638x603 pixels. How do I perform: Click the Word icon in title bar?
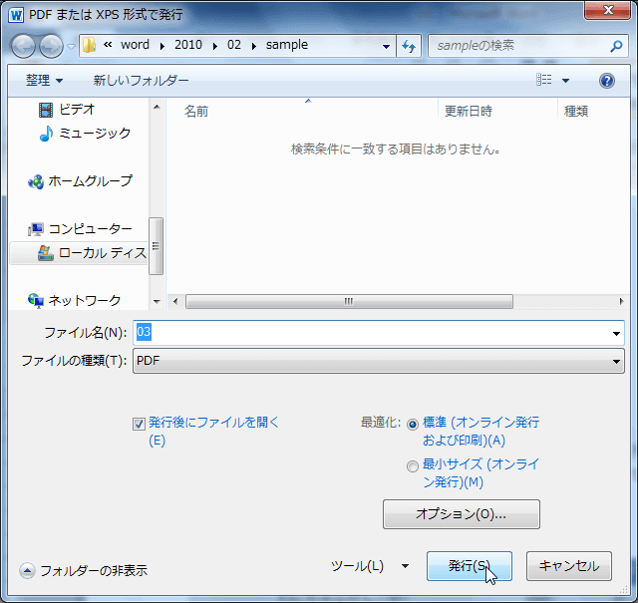[16, 15]
